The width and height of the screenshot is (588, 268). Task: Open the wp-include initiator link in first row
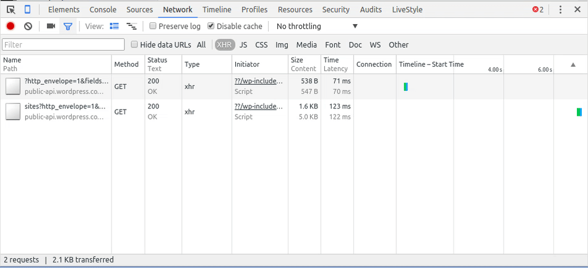coord(259,81)
